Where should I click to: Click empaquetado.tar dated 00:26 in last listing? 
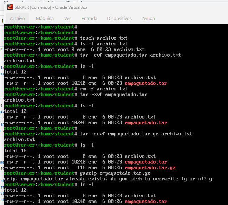tap(146, 201)
